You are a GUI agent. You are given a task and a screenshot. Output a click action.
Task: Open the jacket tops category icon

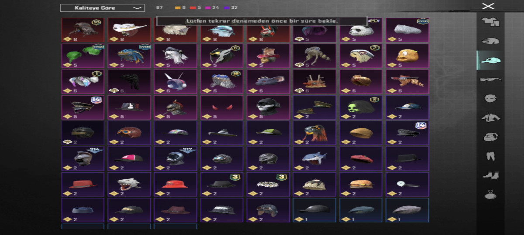click(490, 117)
